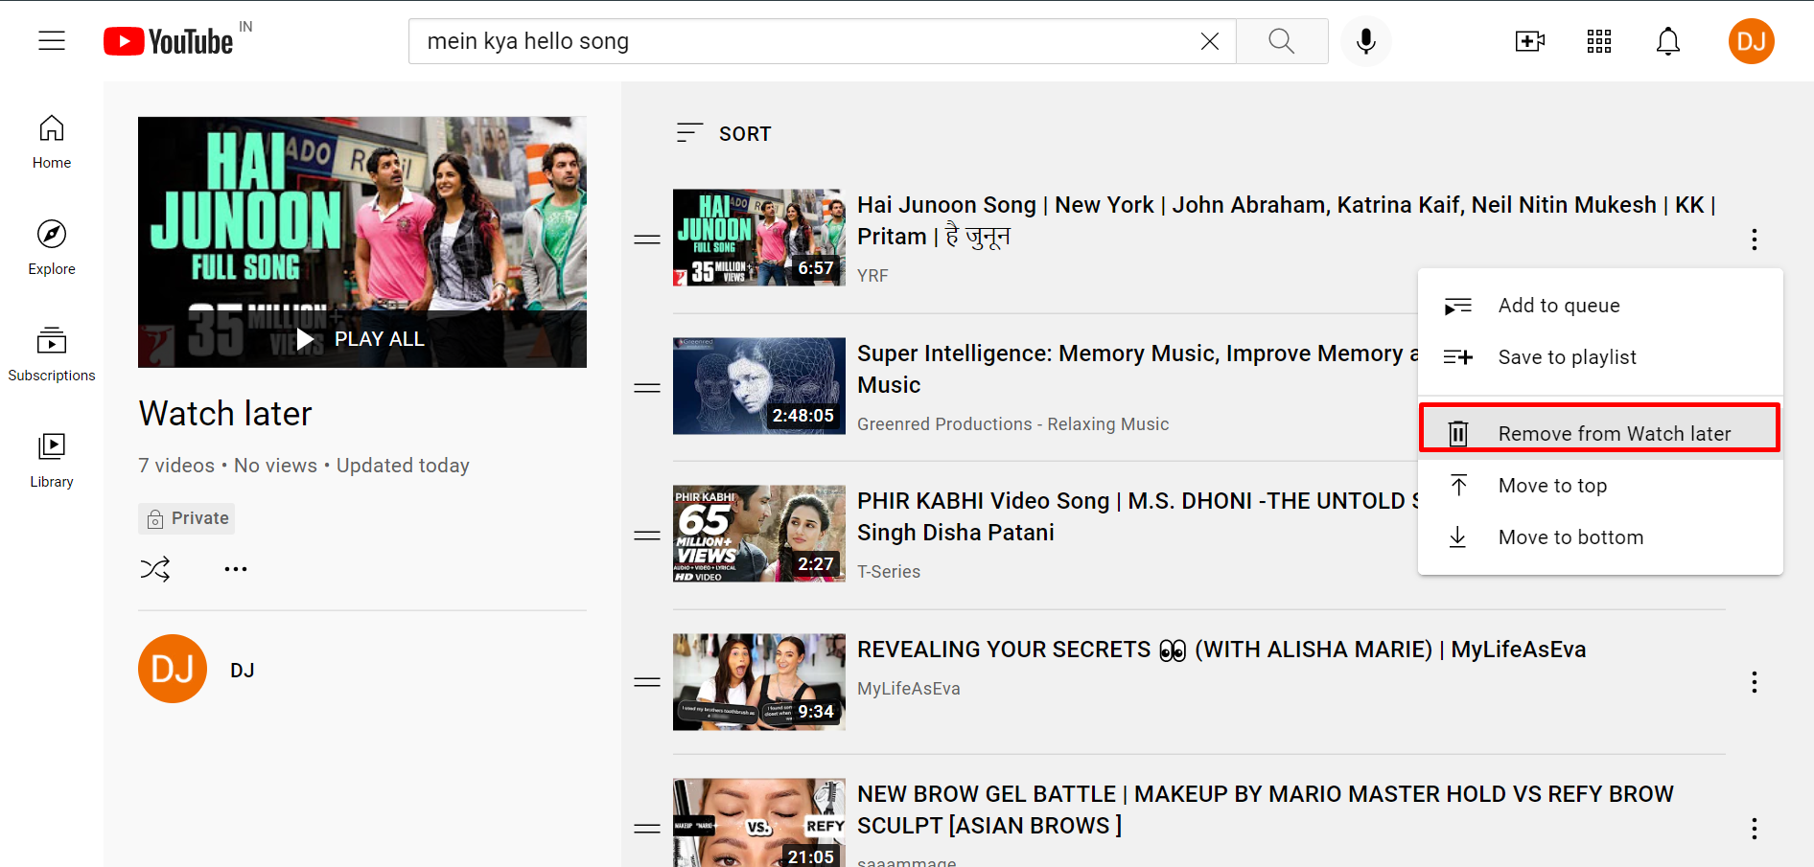Open REVEALING YOUR SECRETS video title
This screenshot has width=1814, height=867.
point(1221,650)
